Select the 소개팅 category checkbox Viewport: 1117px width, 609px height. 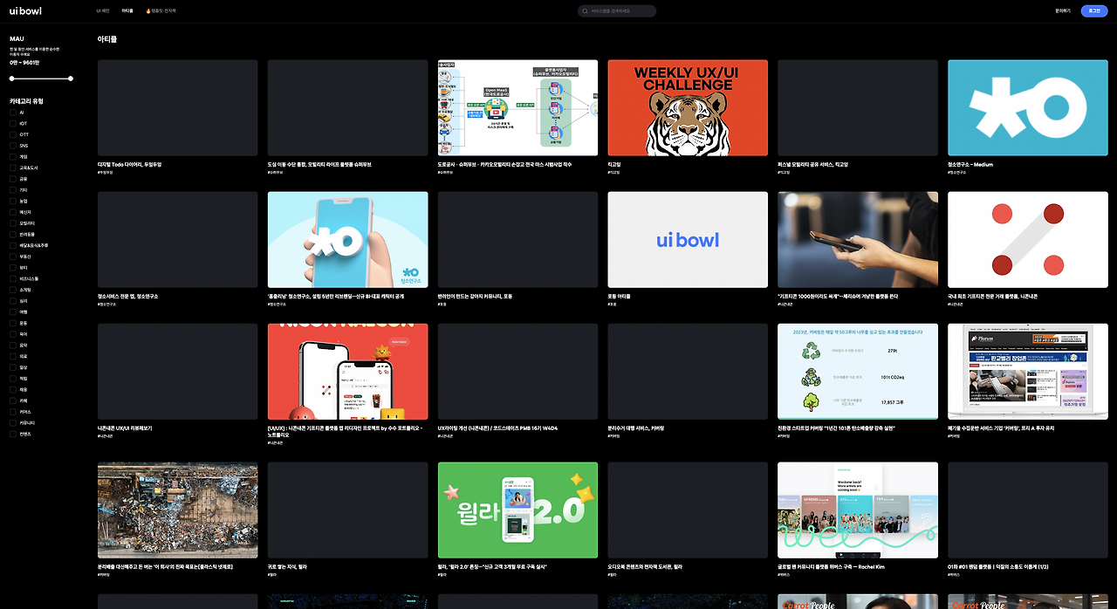coord(12,290)
